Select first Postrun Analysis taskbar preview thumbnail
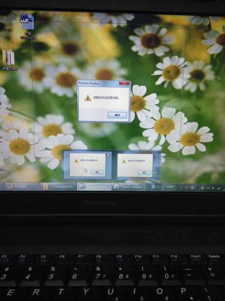The height and width of the screenshot is (301, 225). [x=87, y=165]
